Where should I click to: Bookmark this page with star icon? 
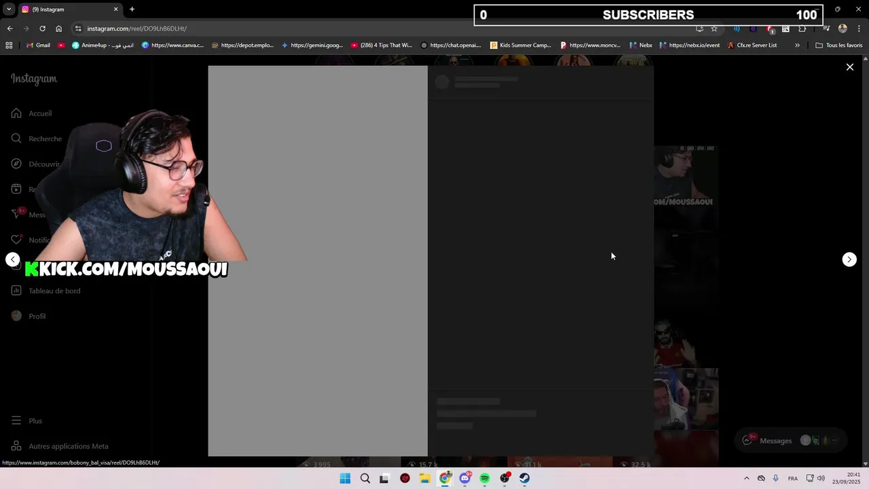point(714,29)
